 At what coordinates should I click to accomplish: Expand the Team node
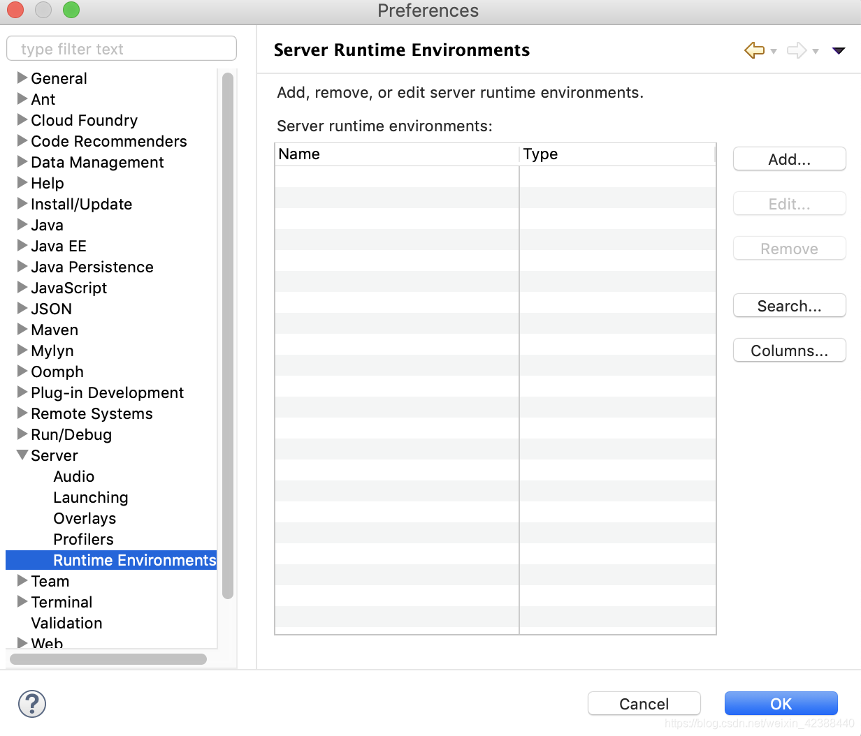22,581
